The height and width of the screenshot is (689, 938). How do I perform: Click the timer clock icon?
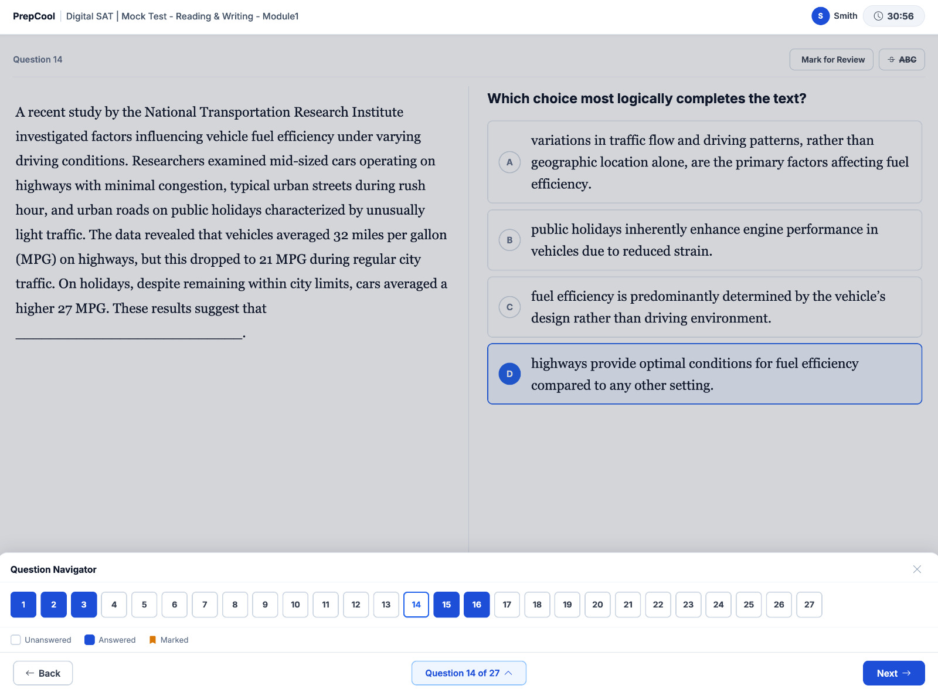tap(878, 16)
